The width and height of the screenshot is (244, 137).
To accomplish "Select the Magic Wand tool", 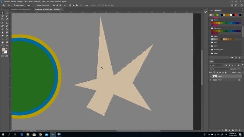I will coord(7,16).
